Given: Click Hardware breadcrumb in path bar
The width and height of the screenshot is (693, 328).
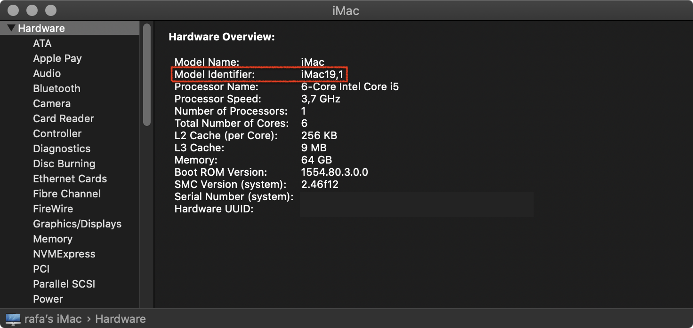Looking at the screenshot, I should click(x=121, y=319).
